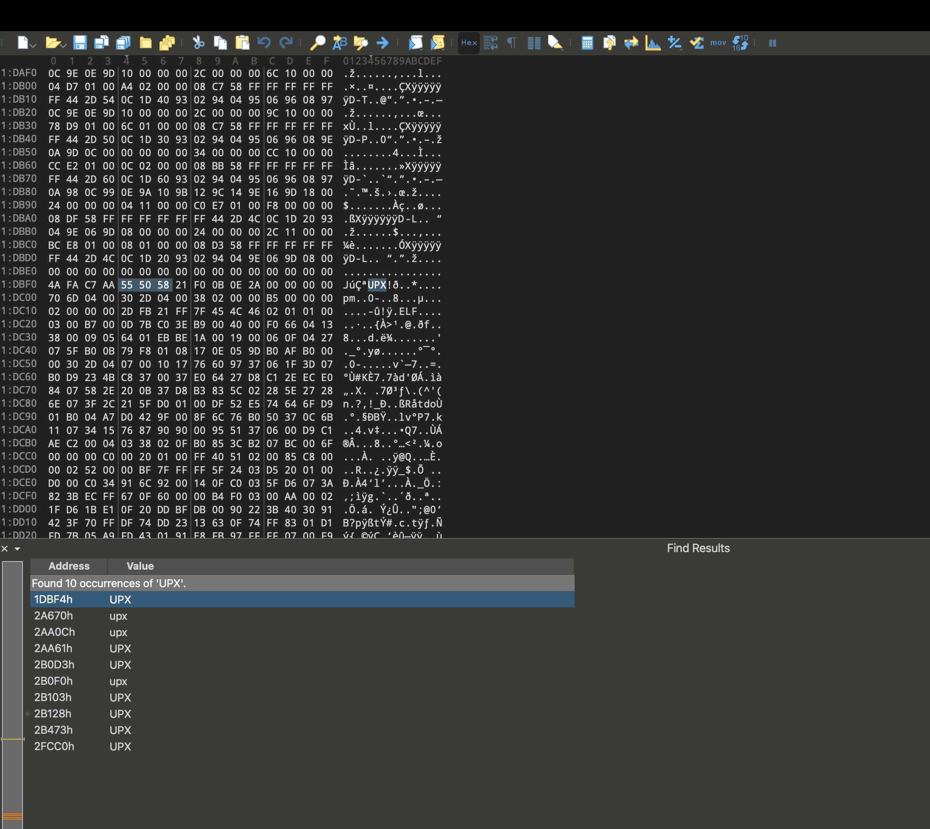Viewport: 930px width, 829px height.
Task: Undo the last edit
Action: click(264, 43)
